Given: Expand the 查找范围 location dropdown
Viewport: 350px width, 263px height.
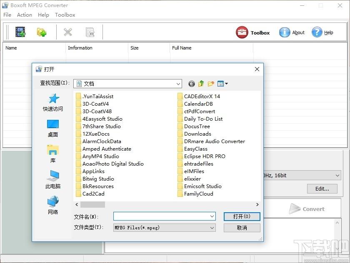Looking at the screenshot, I should [178, 84].
